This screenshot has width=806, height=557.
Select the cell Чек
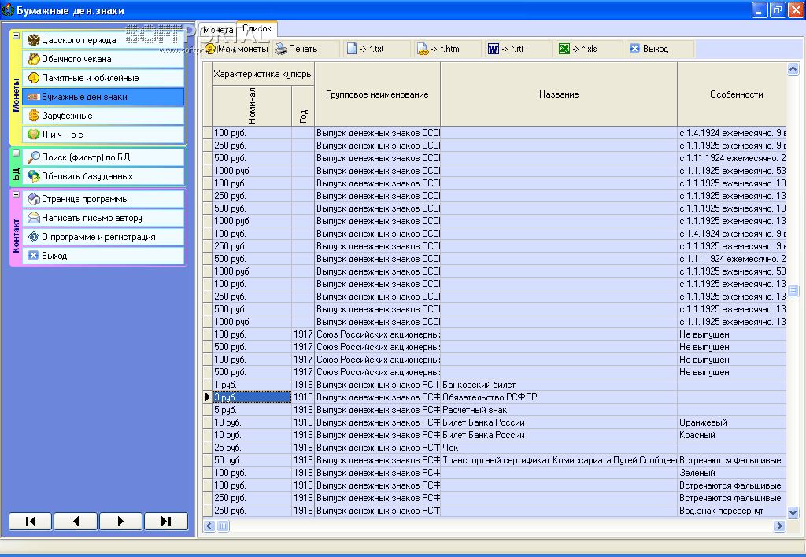point(559,448)
